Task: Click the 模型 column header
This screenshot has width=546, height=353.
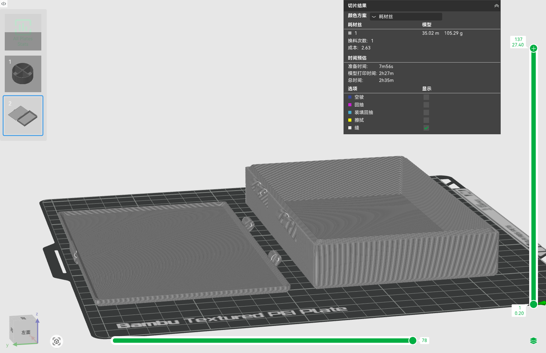Action: click(x=427, y=25)
